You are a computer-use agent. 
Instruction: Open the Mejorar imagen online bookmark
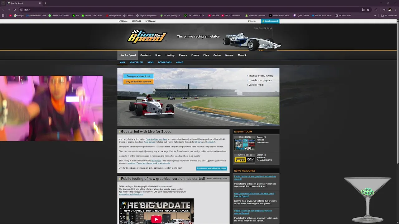[147, 15]
